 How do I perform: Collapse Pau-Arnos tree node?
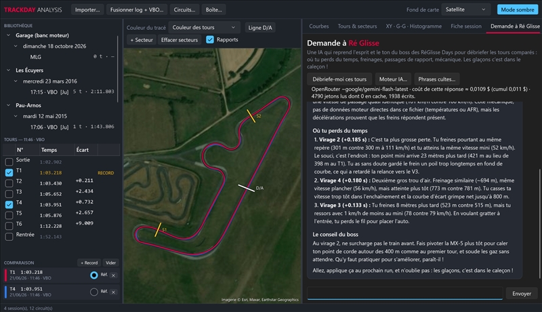[x=8, y=105]
